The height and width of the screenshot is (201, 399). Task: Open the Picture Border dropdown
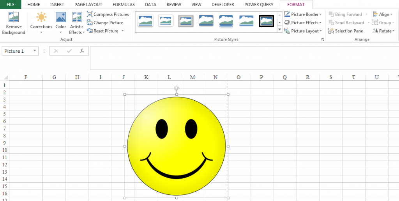tap(303, 14)
